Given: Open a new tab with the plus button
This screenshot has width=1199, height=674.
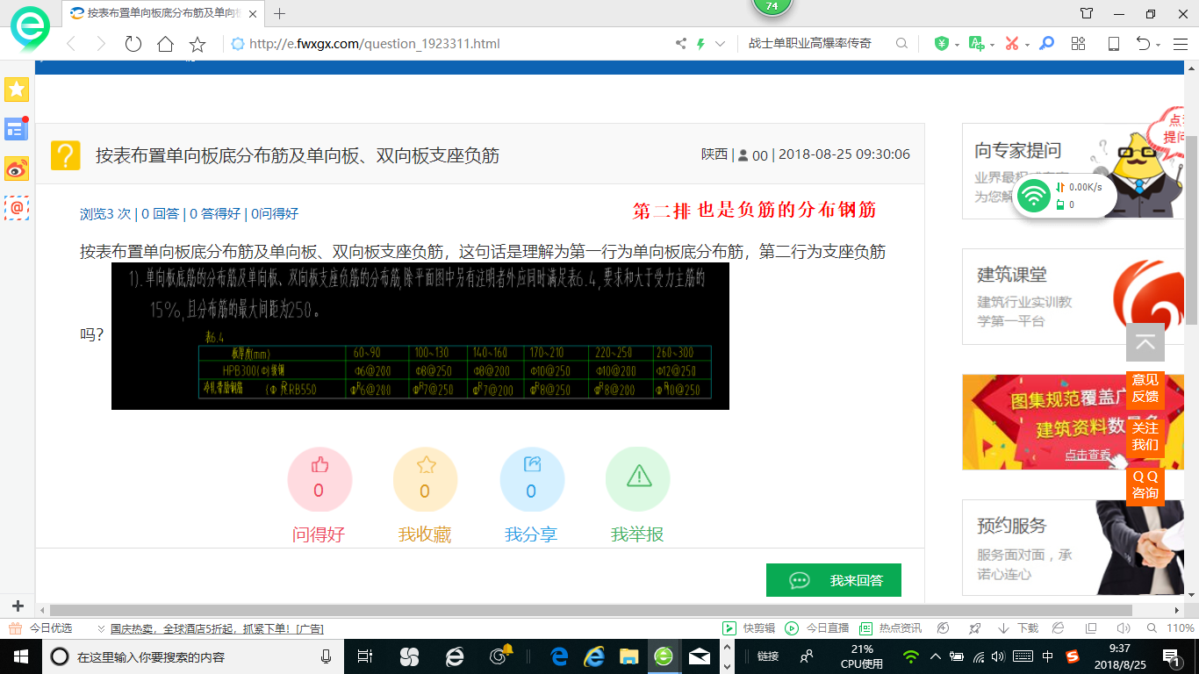Looking at the screenshot, I should [280, 13].
